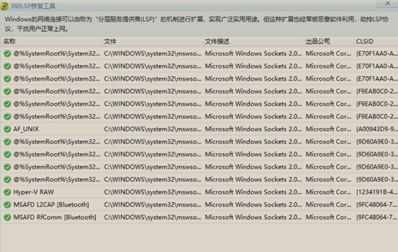Click the file path cell in AF_UNIX row

153,129
